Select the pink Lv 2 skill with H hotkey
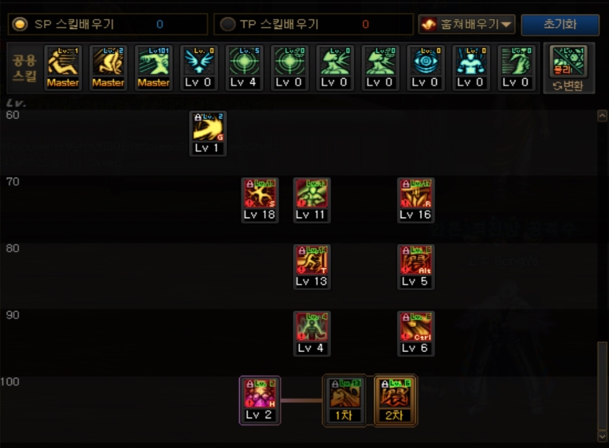Screen dimensions: 609x448 point(259,400)
